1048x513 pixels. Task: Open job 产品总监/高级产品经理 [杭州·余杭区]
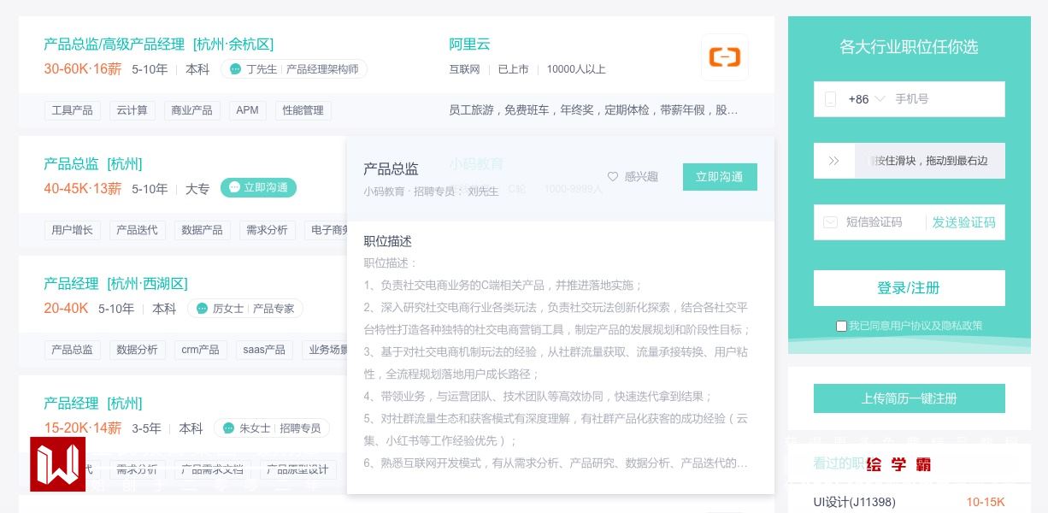[159, 44]
